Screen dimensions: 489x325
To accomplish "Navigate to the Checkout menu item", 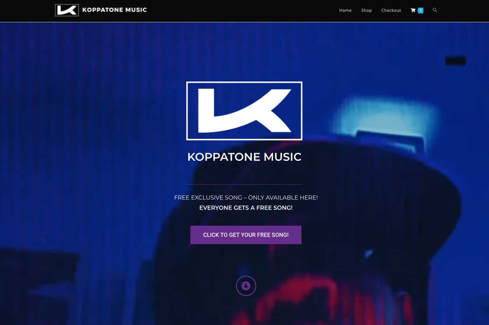I will (391, 11).
